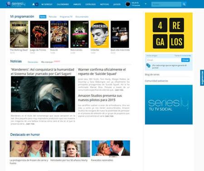Click the points coins icon in invite box

pyautogui.click(x=148, y=66)
